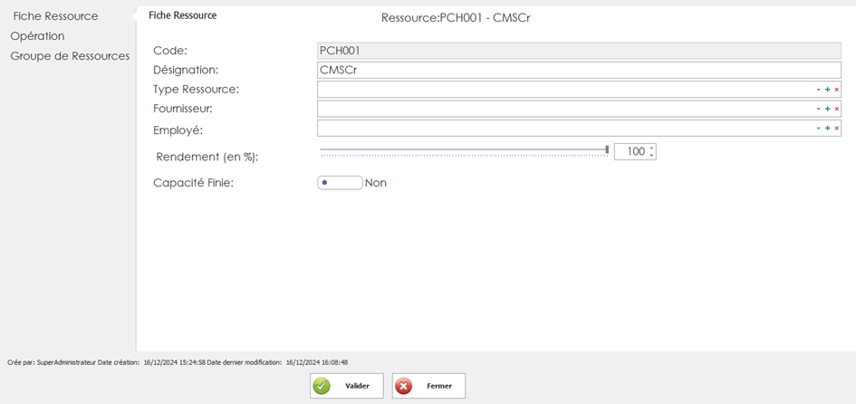This screenshot has height=404, width=856.
Task: Add new Fournisseur with green plus
Action: tap(827, 109)
